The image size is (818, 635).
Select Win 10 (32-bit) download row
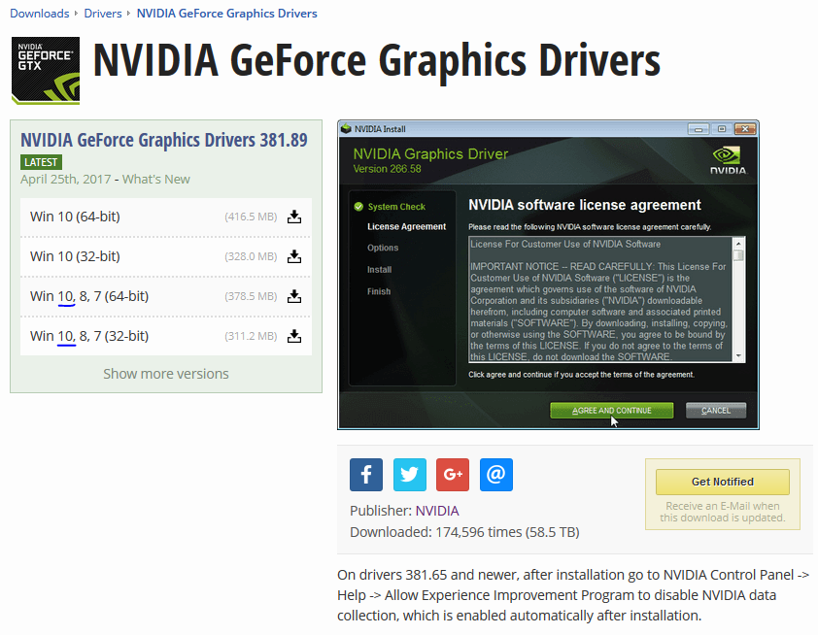coord(166,256)
